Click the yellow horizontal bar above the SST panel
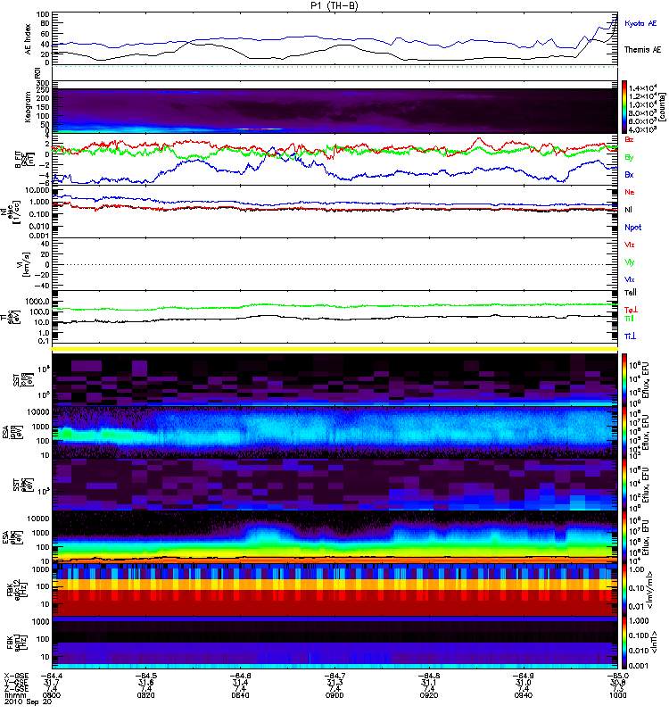 (x=334, y=349)
